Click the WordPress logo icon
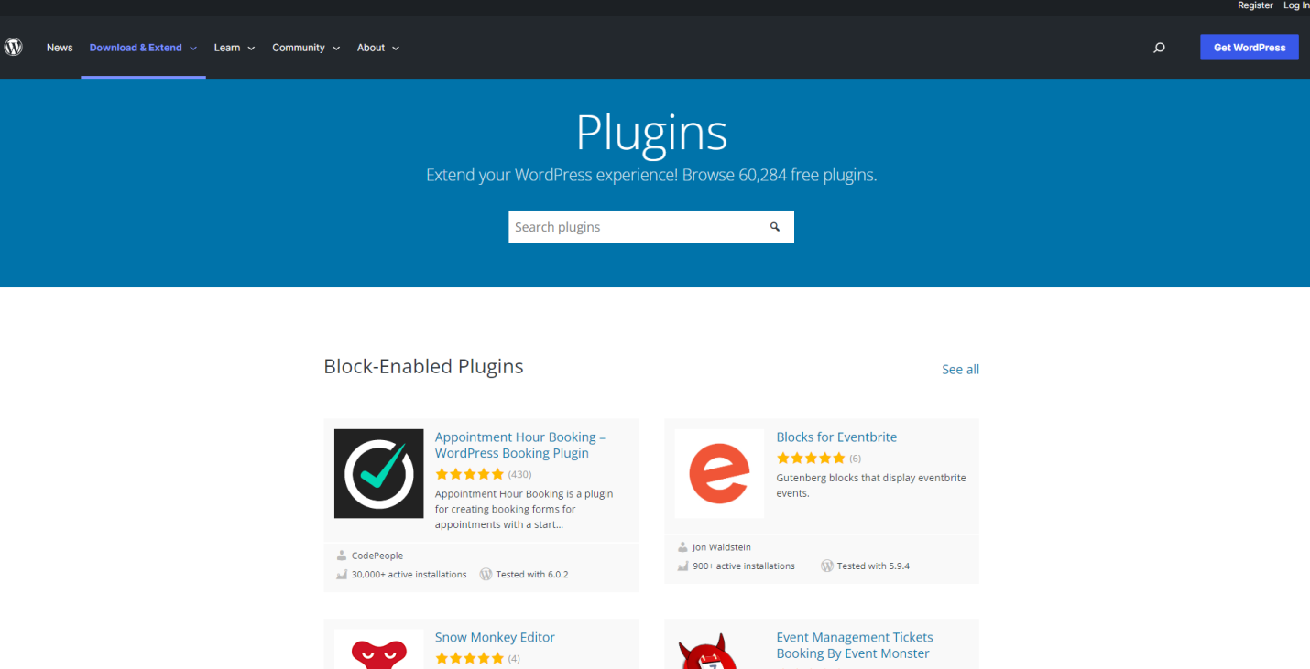This screenshot has height=669, width=1310. coord(13,47)
